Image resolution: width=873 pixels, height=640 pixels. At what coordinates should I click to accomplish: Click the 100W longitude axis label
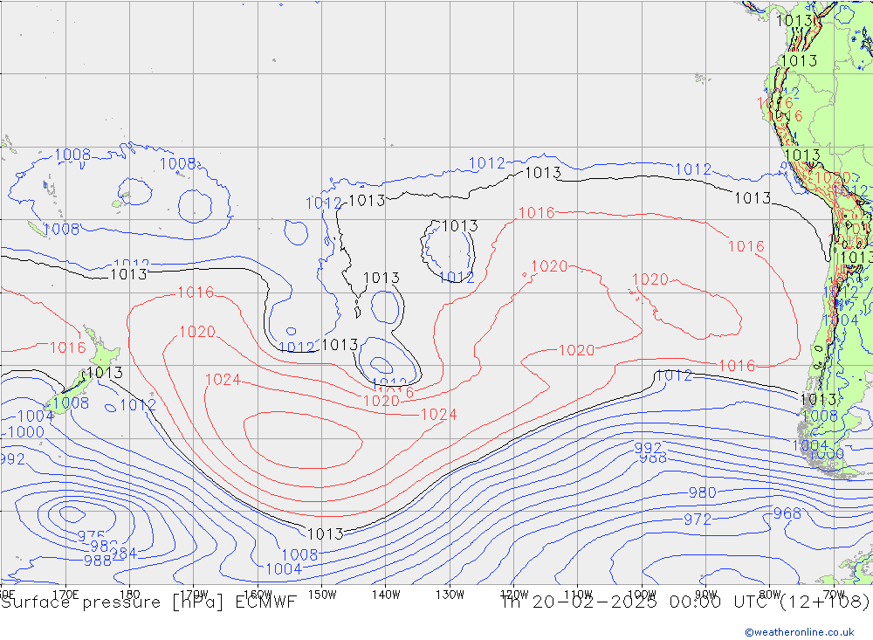pyautogui.click(x=642, y=595)
